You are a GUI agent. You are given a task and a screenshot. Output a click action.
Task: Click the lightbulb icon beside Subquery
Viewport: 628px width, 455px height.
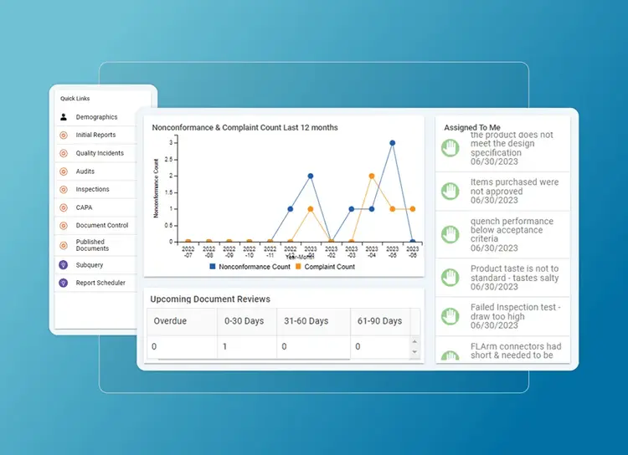point(64,264)
